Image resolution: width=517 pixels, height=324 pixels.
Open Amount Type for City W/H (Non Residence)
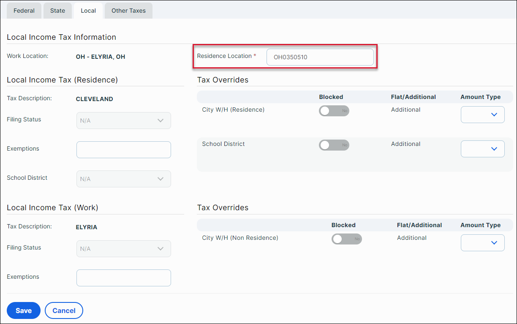click(x=482, y=243)
